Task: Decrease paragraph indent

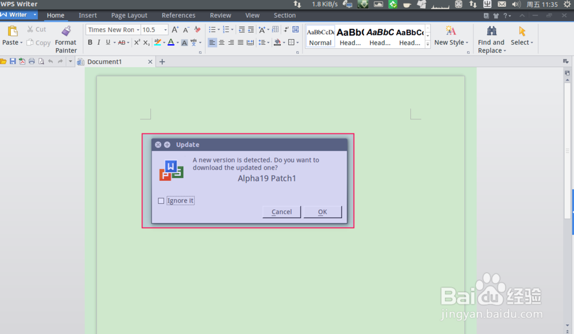Action: (242, 30)
